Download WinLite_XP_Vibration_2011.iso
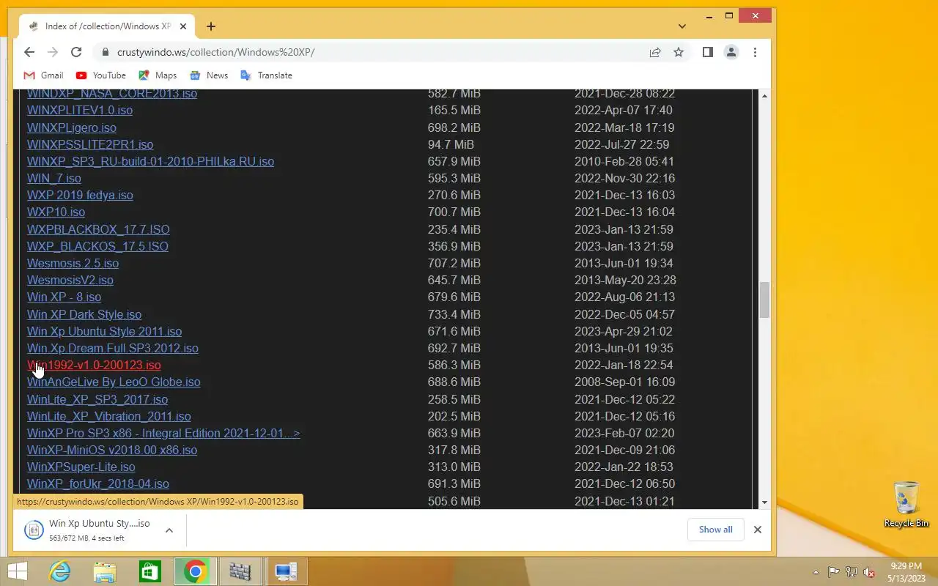 tap(109, 416)
